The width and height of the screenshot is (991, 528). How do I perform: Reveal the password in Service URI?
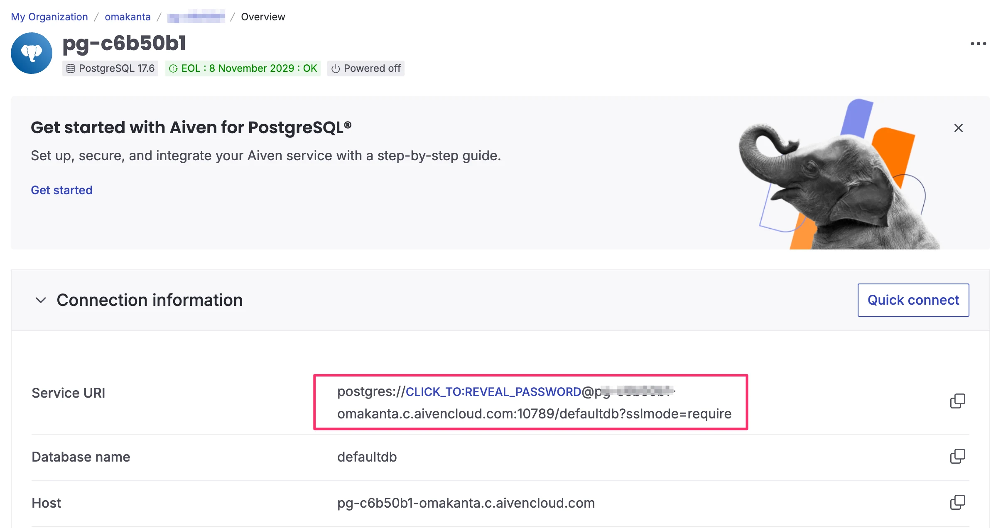(493, 391)
